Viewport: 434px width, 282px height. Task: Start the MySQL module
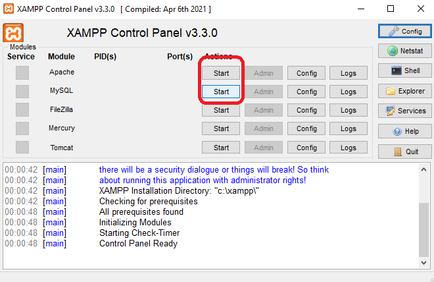[221, 92]
